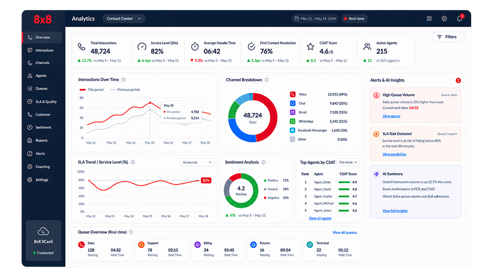Viewport: 493px width, 277px height.
Task: Click the Chat channel icon
Action: coord(292,104)
